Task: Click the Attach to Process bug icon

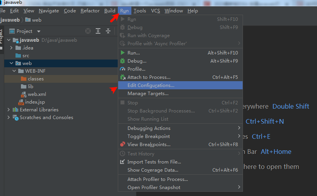Action: [122, 77]
